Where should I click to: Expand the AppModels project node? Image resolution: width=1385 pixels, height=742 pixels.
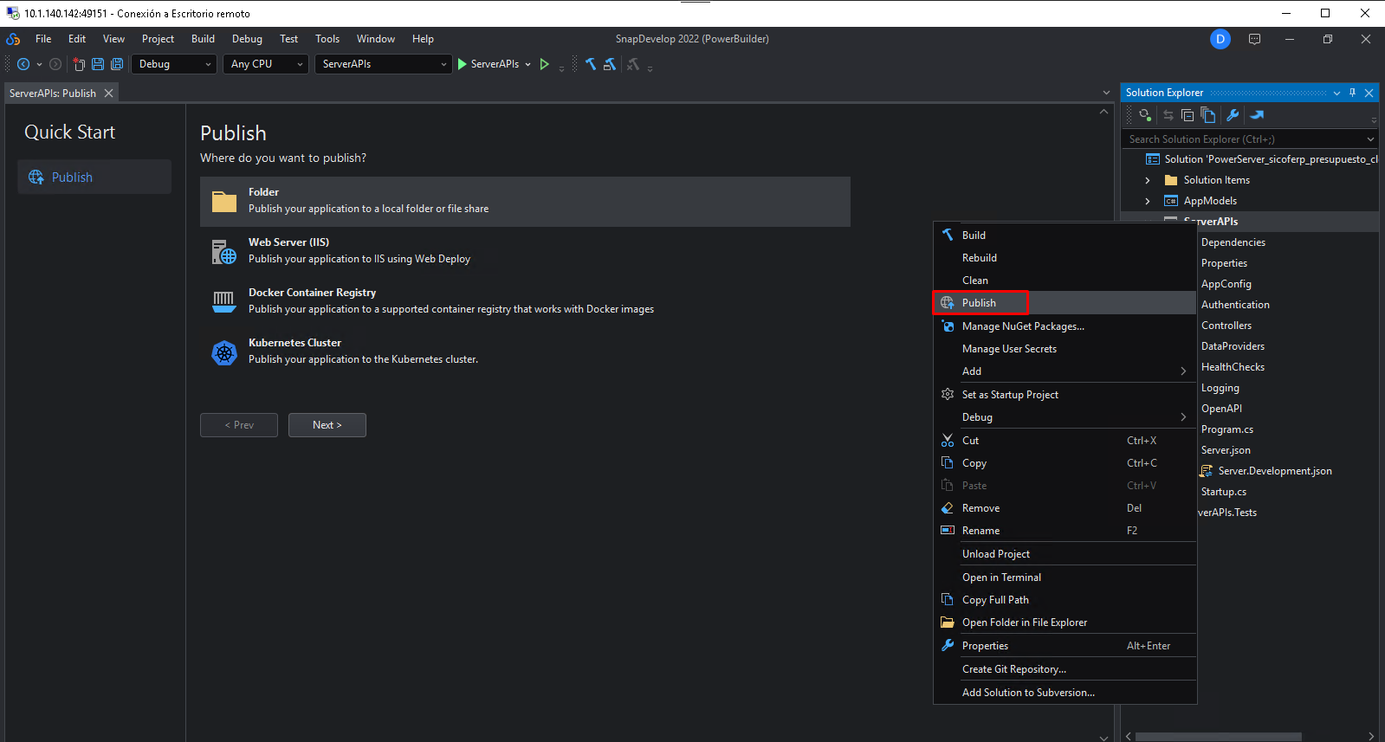1148,201
